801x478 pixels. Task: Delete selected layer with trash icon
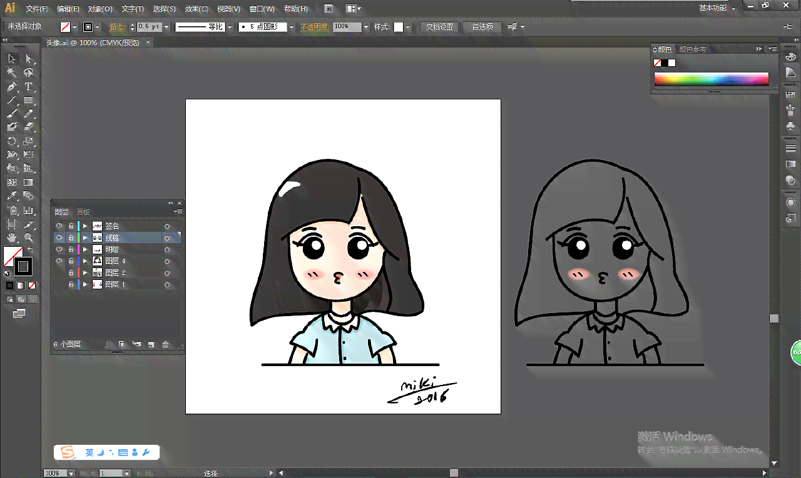click(x=165, y=344)
